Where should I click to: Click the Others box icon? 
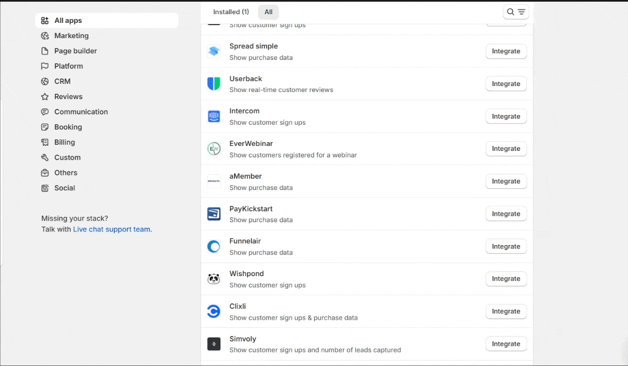pyautogui.click(x=45, y=173)
